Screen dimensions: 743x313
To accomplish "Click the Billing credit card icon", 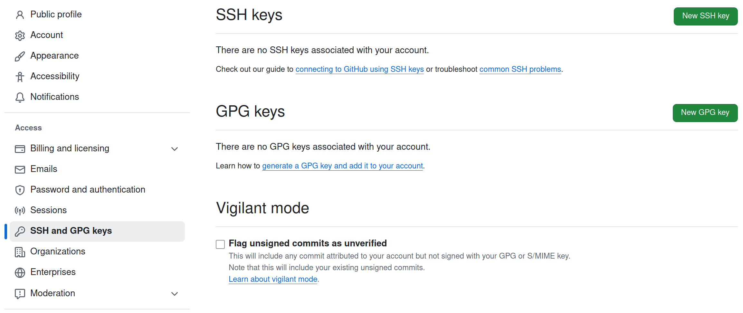I will coord(20,149).
